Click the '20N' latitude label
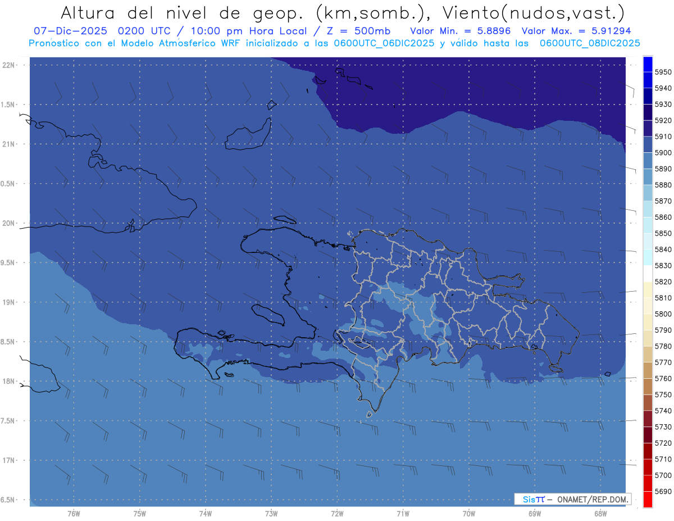The height and width of the screenshot is (521, 674). coord(9,223)
